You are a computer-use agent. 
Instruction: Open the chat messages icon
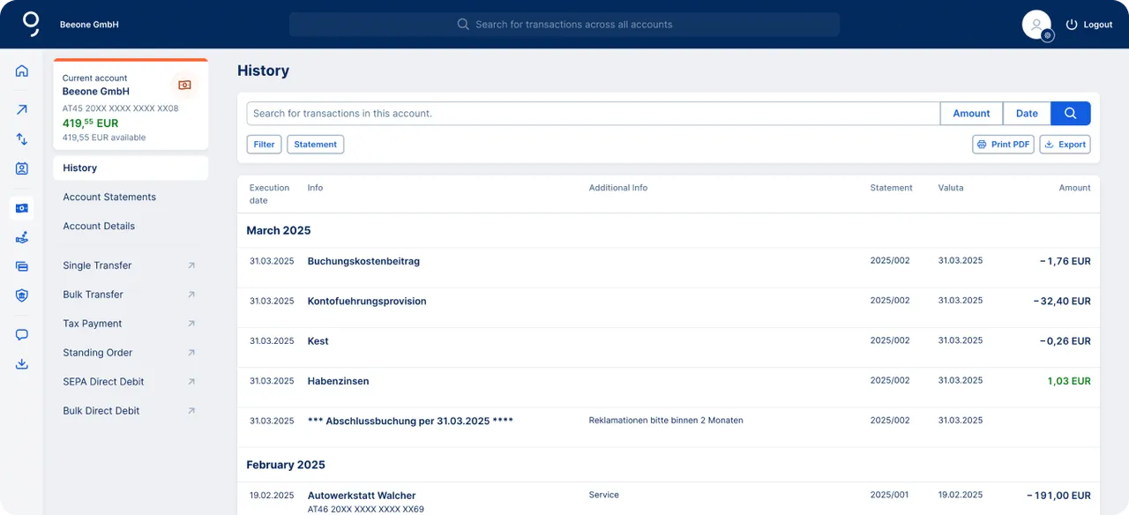(x=21, y=335)
